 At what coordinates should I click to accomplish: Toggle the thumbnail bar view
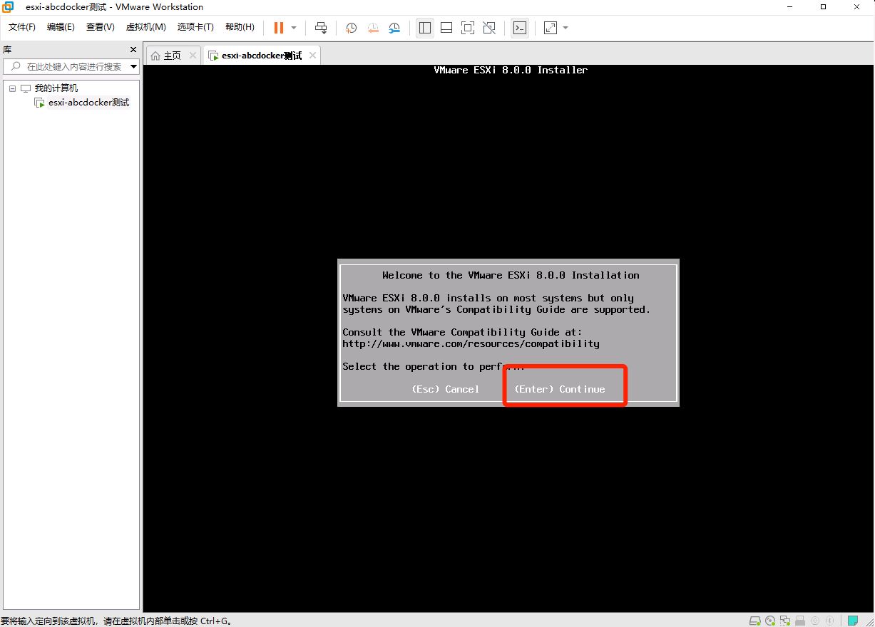pyautogui.click(x=446, y=28)
